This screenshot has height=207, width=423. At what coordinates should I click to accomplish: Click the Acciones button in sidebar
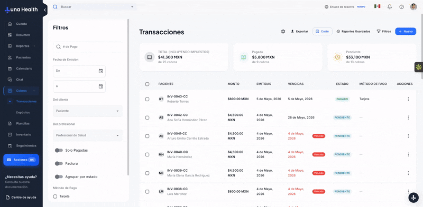tap(21, 160)
